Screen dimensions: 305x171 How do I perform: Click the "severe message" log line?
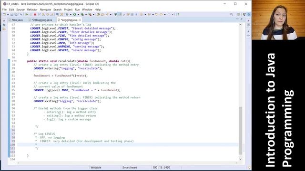click(x=66, y=50)
